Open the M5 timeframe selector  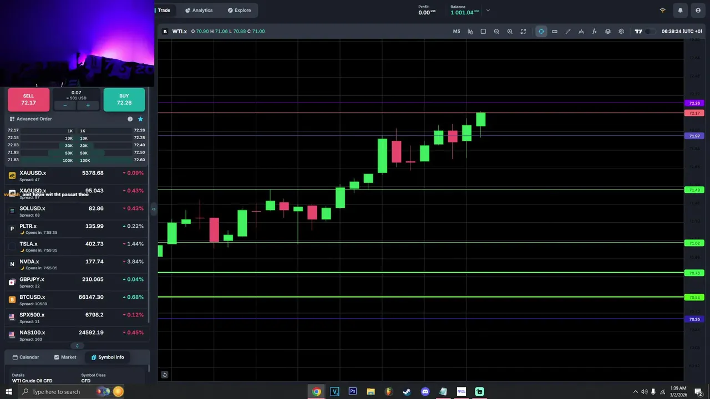tap(457, 32)
